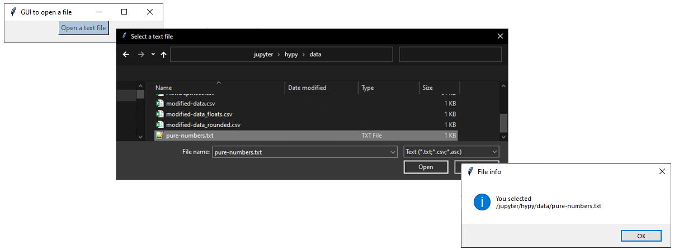Select 'jupyter' in the address path
This screenshot has height=250, width=674.
(x=262, y=55)
